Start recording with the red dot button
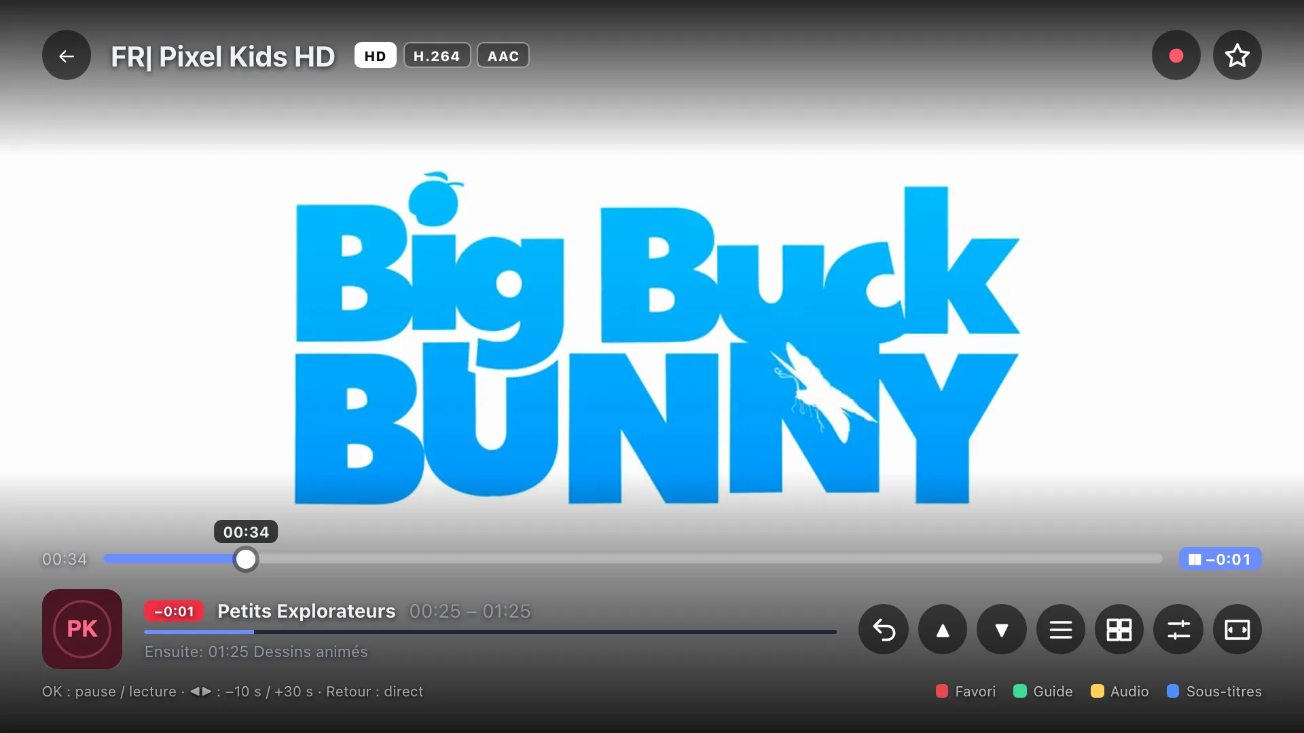Image resolution: width=1304 pixels, height=733 pixels. click(1176, 56)
